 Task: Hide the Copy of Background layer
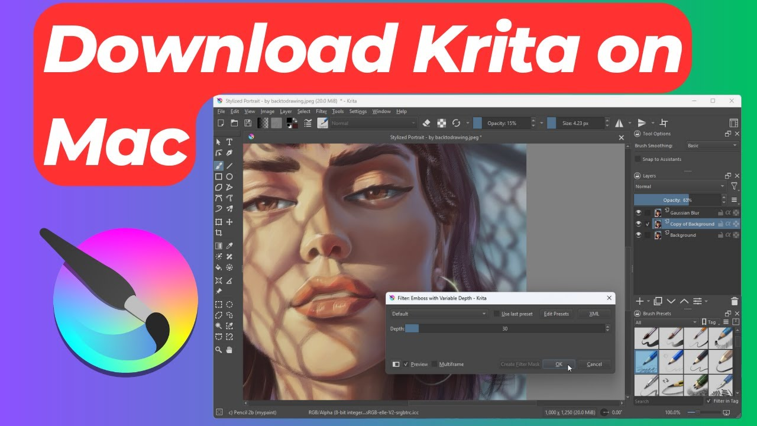tap(639, 224)
